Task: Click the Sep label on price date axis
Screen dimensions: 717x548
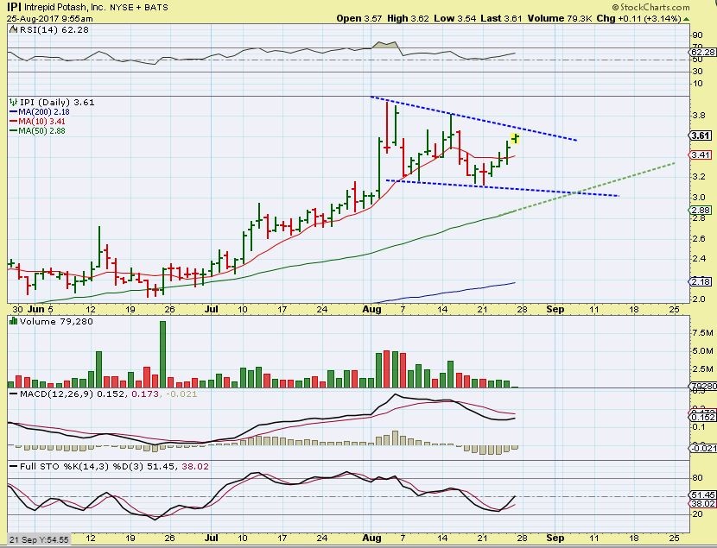Action: [x=554, y=307]
